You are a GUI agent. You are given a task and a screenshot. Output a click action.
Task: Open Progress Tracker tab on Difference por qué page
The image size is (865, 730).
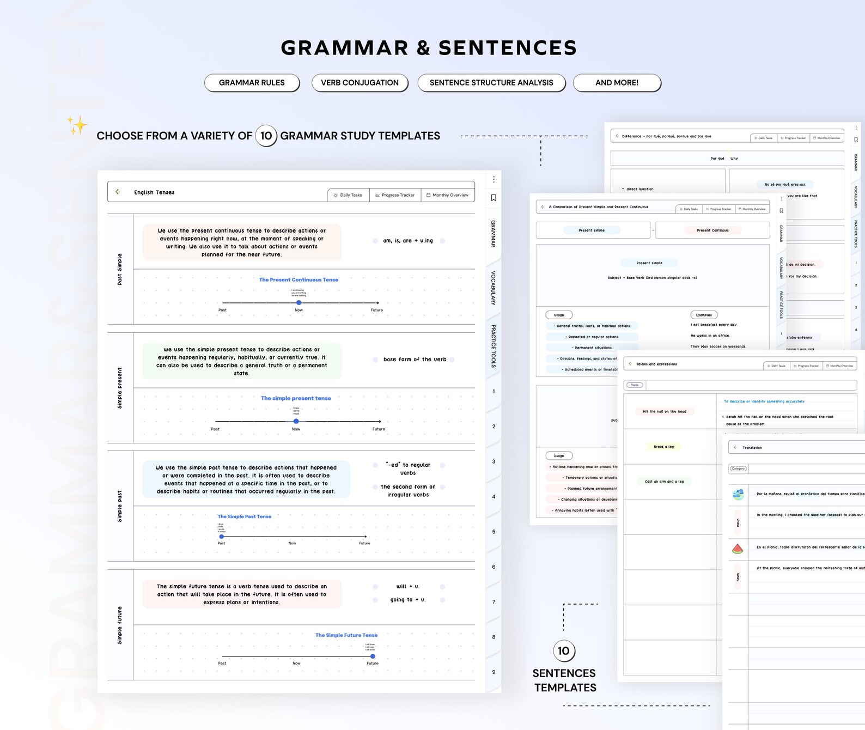[794, 138]
